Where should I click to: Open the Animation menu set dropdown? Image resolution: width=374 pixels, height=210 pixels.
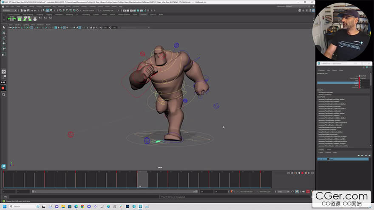pyautogui.click(x=9, y=11)
